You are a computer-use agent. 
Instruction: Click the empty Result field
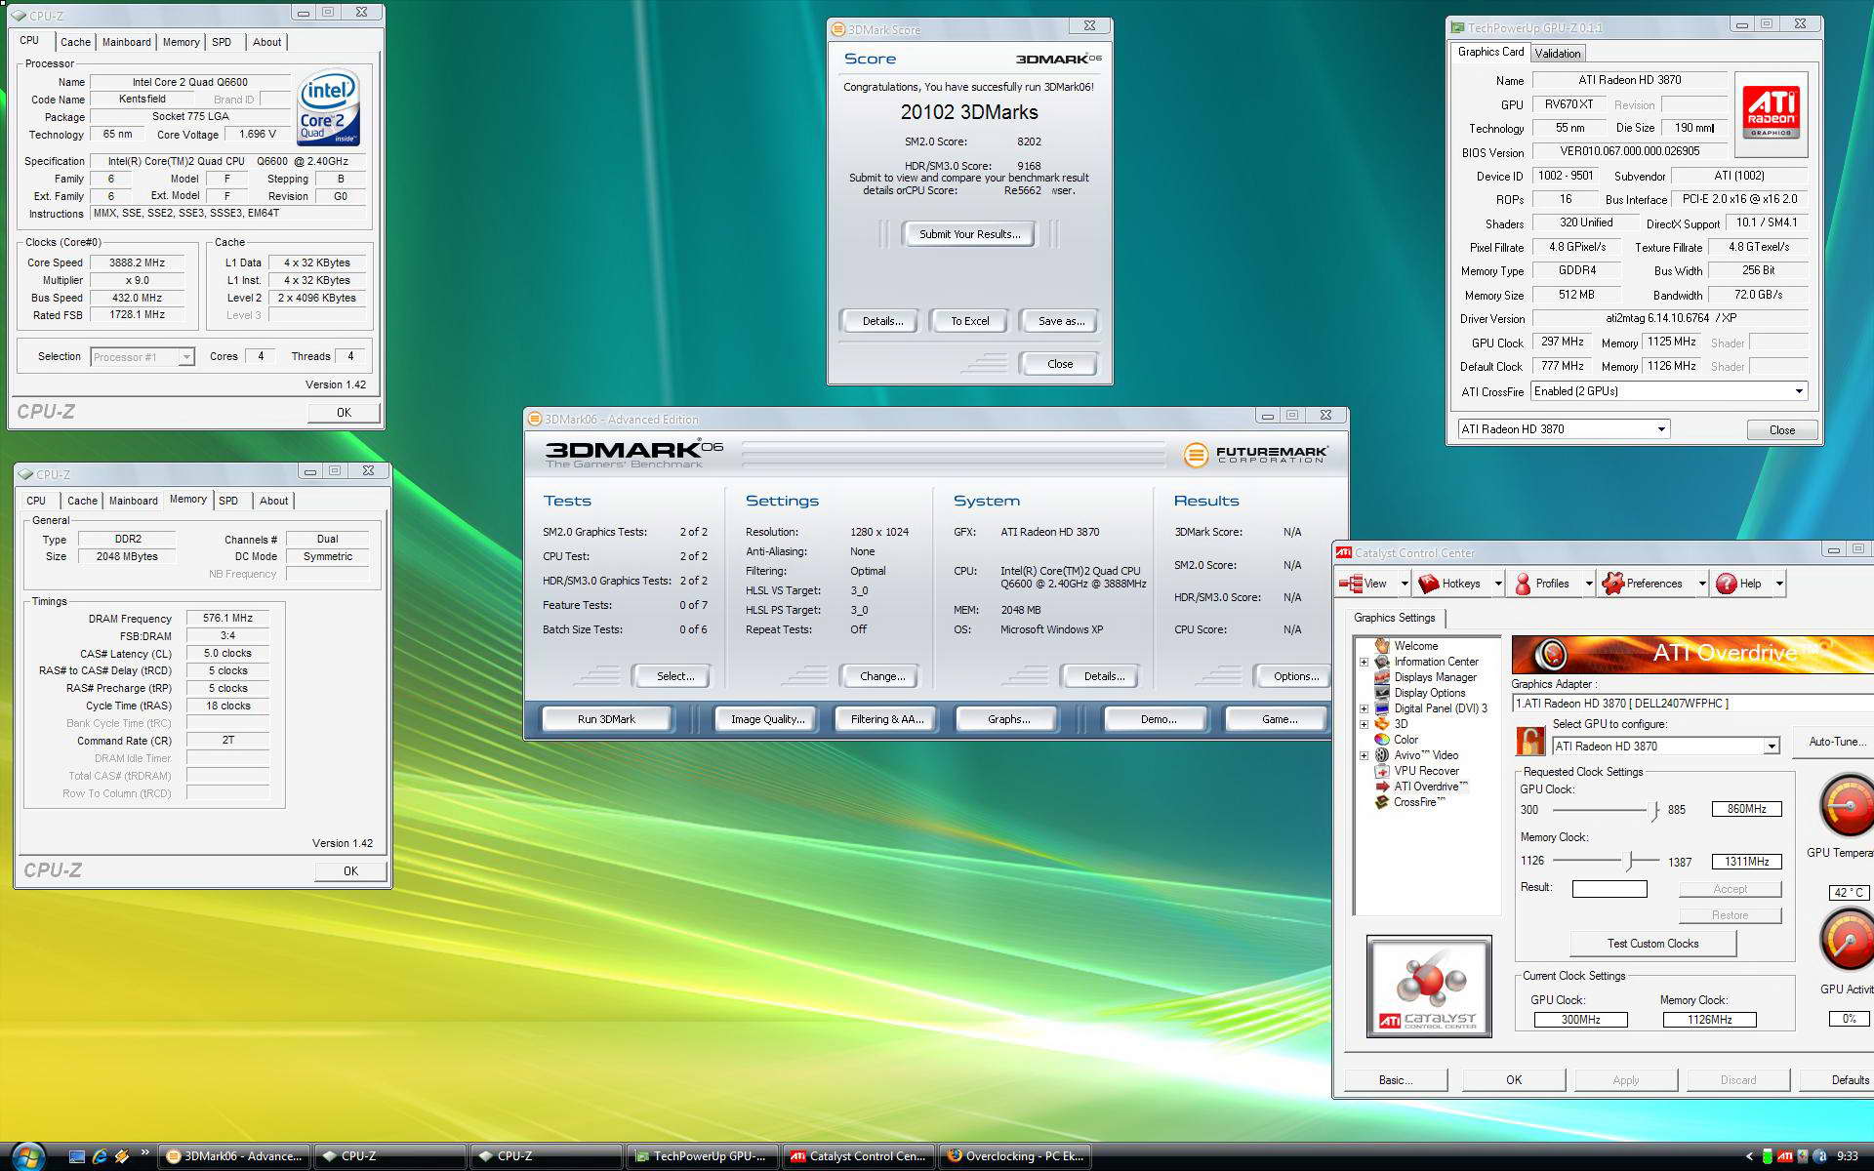pyautogui.click(x=1609, y=889)
